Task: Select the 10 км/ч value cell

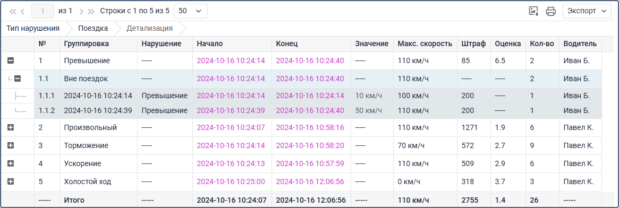Action: click(x=372, y=96)
